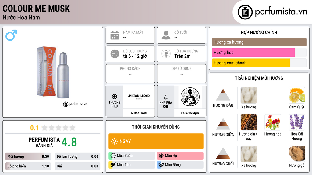Select the Mùa Đông season bar

click(180, 165)
